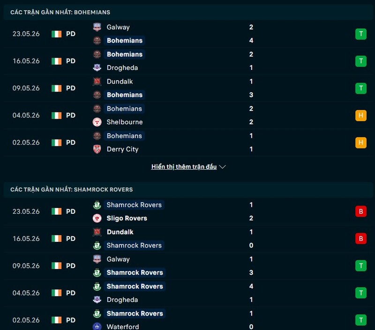Click Drogheda name in 04.05.26 Shamrock match
Image resolution: width=375 pixels, height=330 pixels.
click(x=122, y=300)
